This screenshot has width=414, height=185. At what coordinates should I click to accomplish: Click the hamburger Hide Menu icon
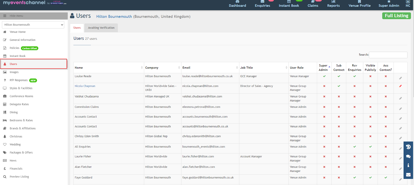(5, 16)
